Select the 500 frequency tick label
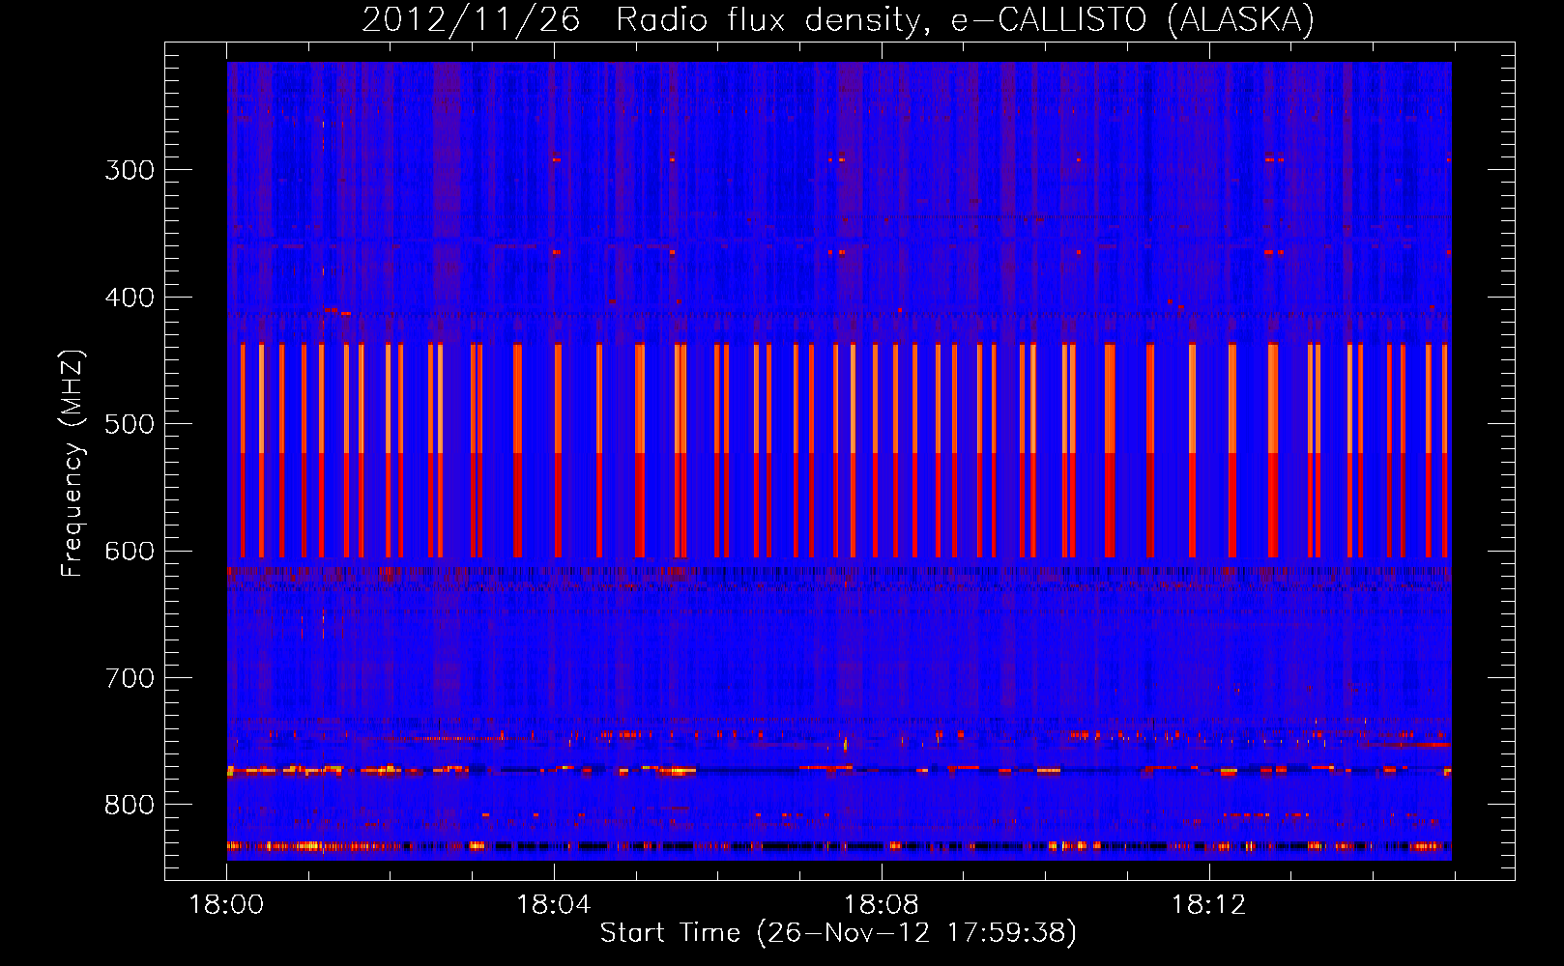 (x=130, y=424)
